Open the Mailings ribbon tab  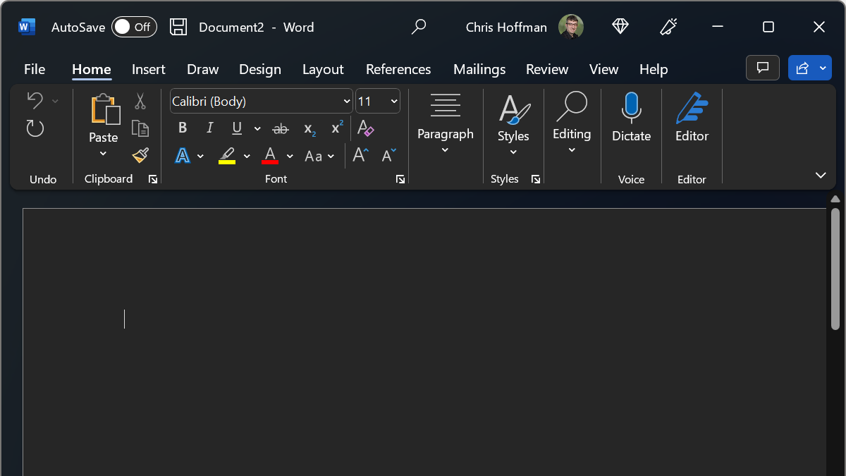[479, 69]
